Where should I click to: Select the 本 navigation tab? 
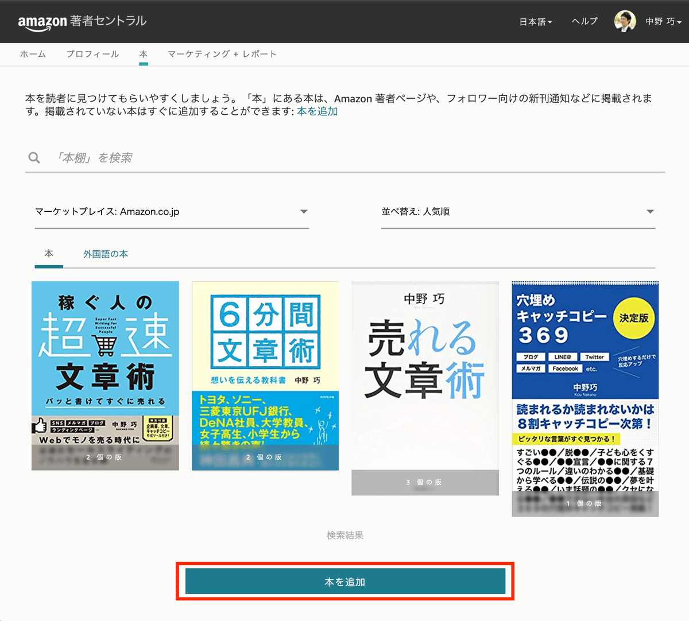[x=144, y=54]
